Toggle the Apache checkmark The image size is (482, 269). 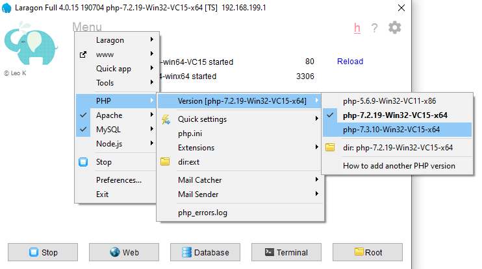[x=83, y=115]
